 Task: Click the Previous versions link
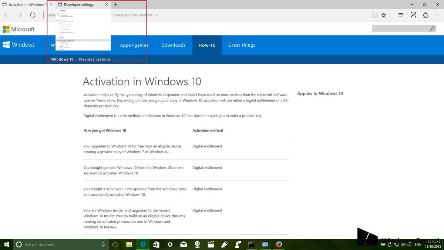pos(94,59)
